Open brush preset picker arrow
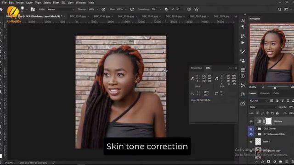Image resolution: width=294 pixels, height=165 pixels. (x=27, y=9)
